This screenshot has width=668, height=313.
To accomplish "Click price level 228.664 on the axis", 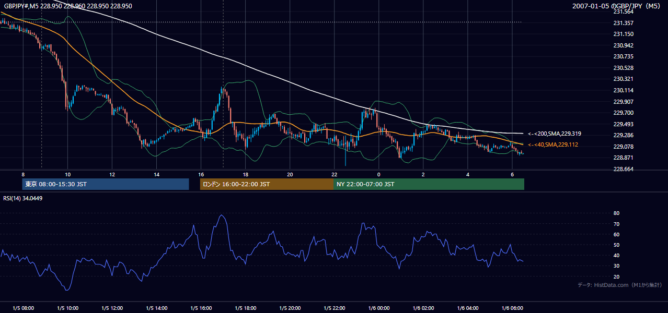I will 623,169.
